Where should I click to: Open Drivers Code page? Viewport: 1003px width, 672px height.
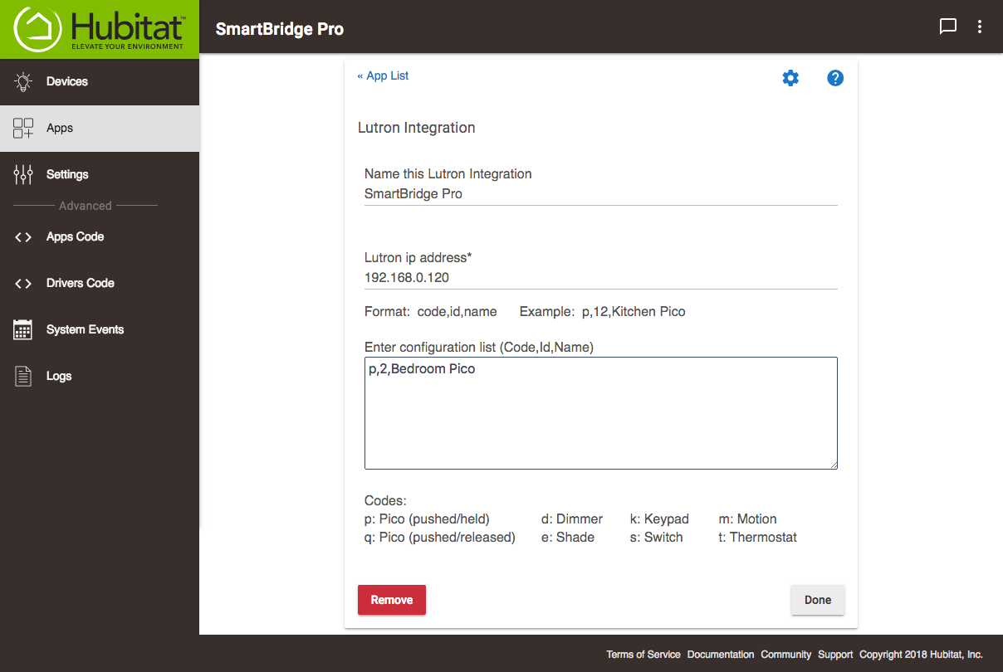point(100,284)
